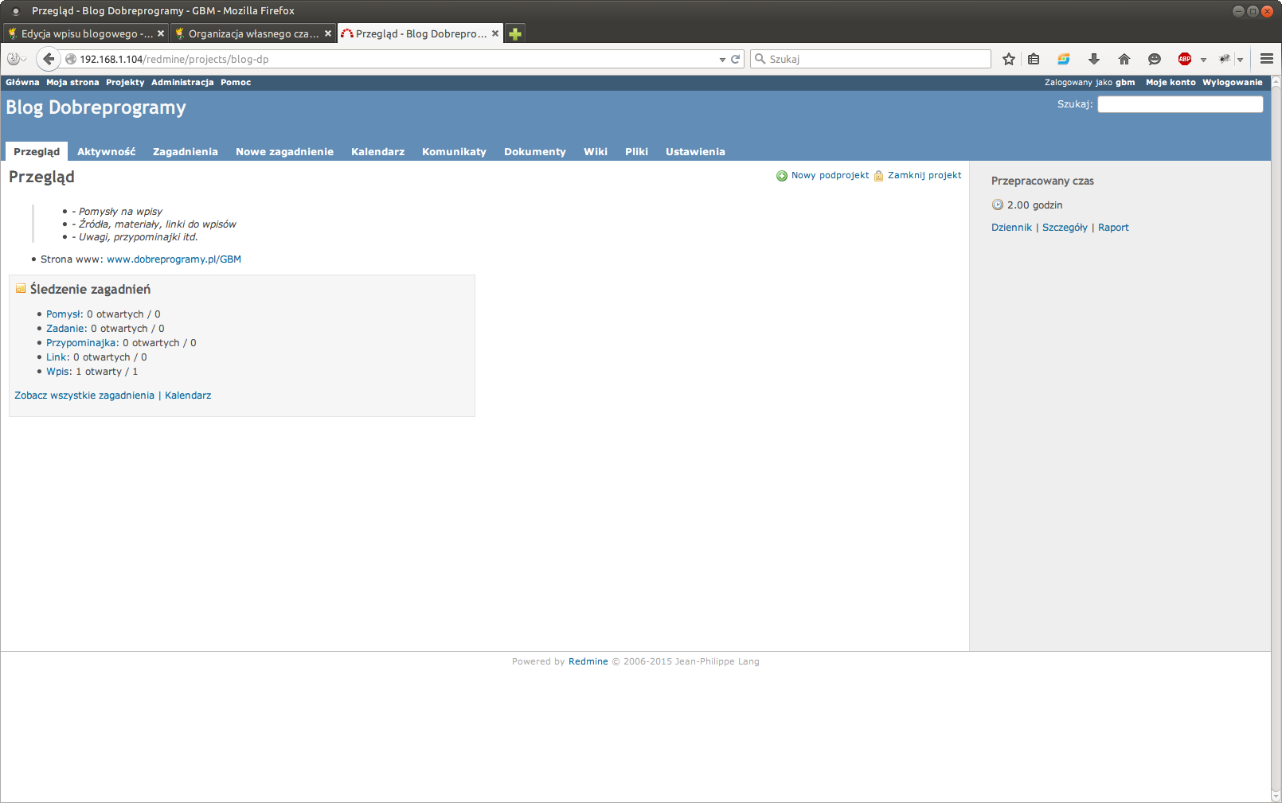Open the chat smiley toolbar icon

[1155, 59]
